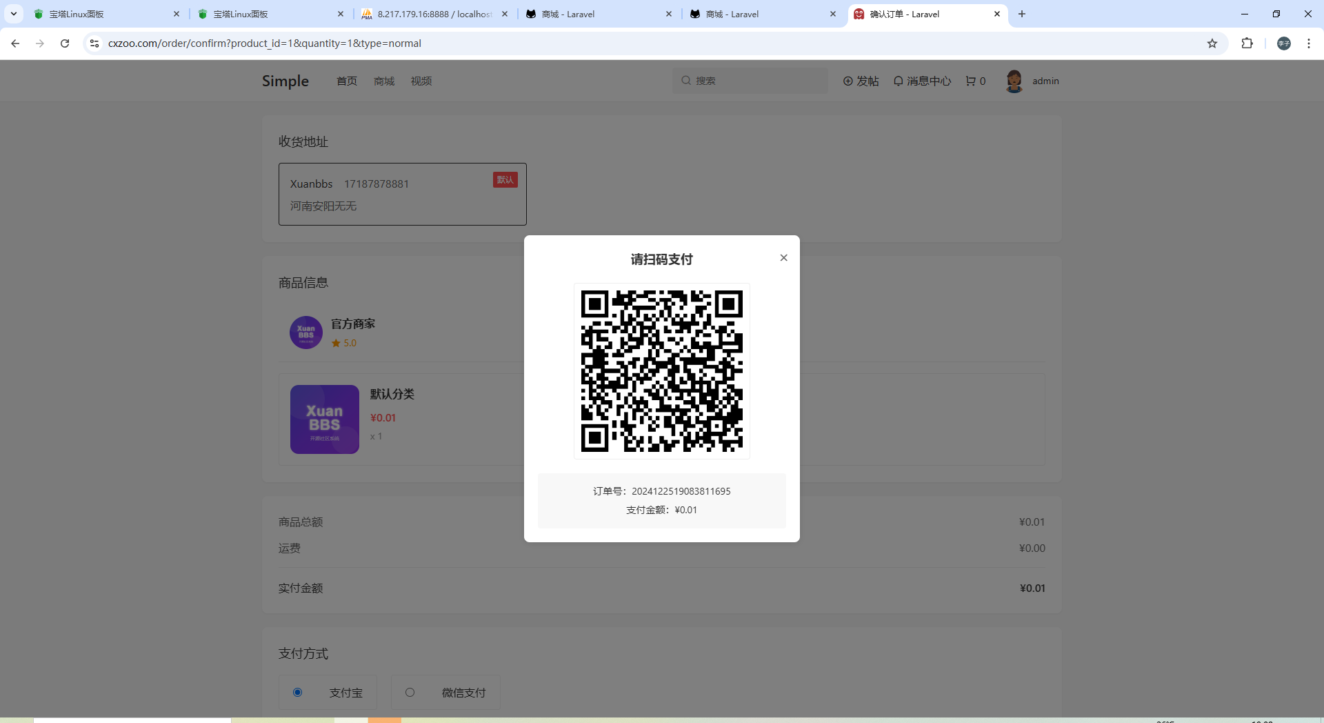1324x723 pixels.
Task: Click the 5.0 merchant star rating
Action: pyautogui.click(x=344, y=343)
